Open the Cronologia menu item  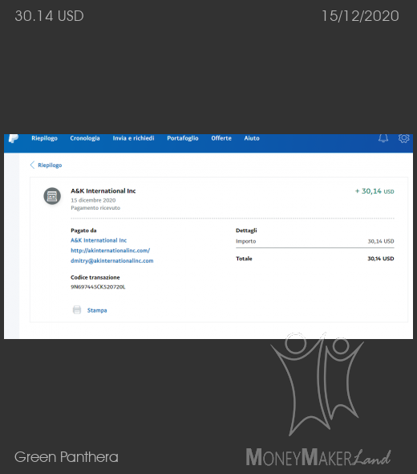pos(85,138)
